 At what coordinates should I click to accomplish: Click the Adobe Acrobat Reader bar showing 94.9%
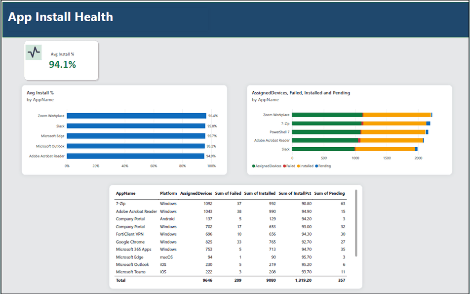click(135, 156)
